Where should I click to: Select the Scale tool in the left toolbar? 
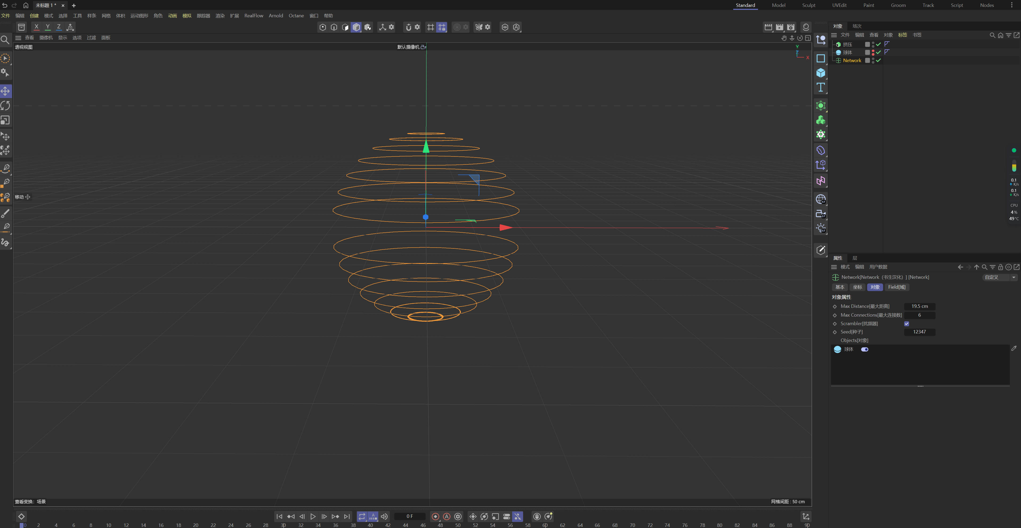6,120
